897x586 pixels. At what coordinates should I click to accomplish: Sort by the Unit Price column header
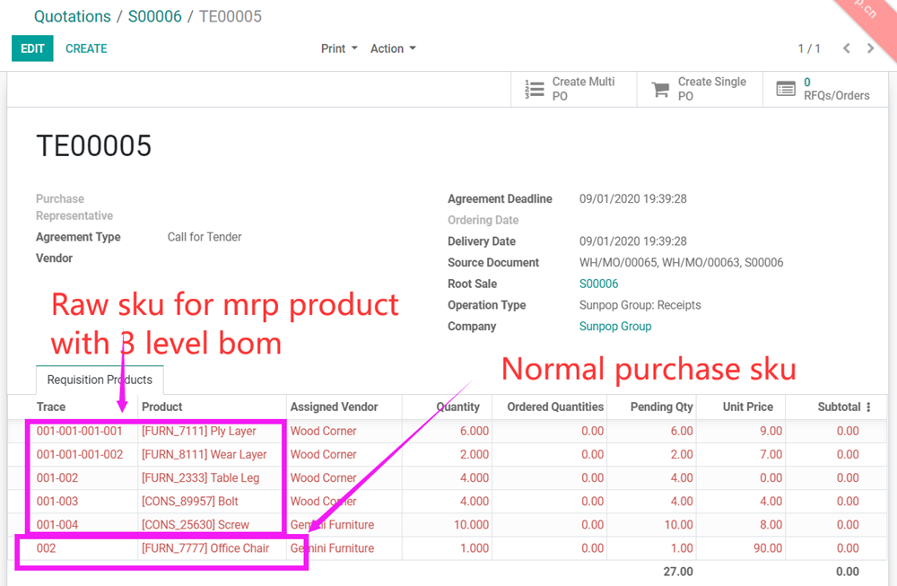pyautogui.click(x=747, y=407)
